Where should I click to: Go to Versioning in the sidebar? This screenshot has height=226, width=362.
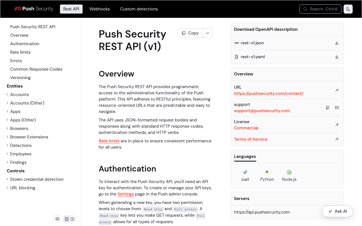coord(20,78)
